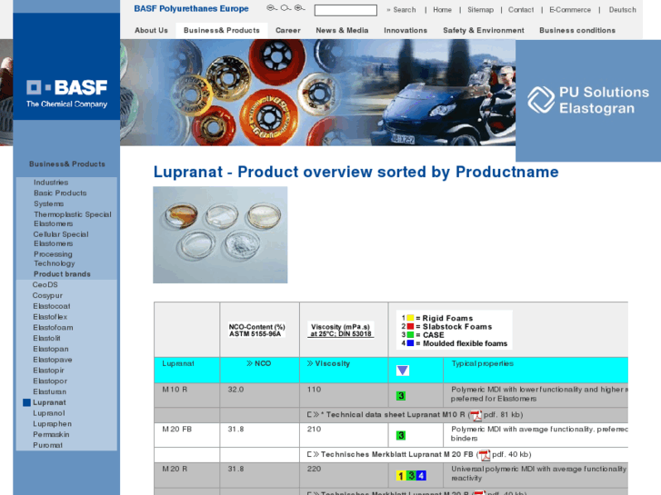Open the Elastopor brand link
The height and width of the screenshot is (495, 661).
[50, 381]
